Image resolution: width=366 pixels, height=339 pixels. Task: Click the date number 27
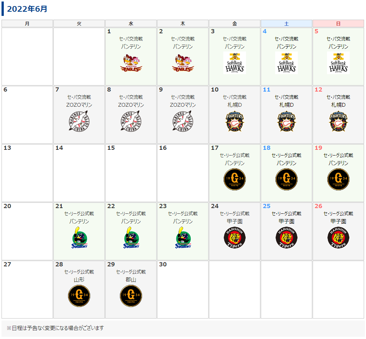point(7,264)
